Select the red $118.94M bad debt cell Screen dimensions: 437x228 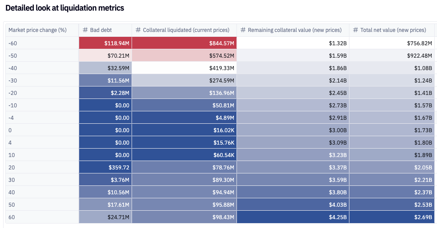(105, 43)
